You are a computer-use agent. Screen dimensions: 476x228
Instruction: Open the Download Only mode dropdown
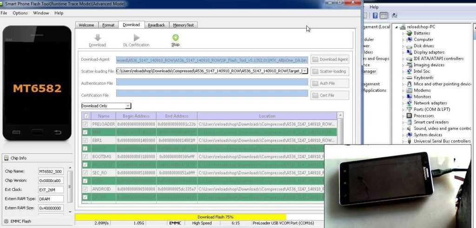[128, 106]
